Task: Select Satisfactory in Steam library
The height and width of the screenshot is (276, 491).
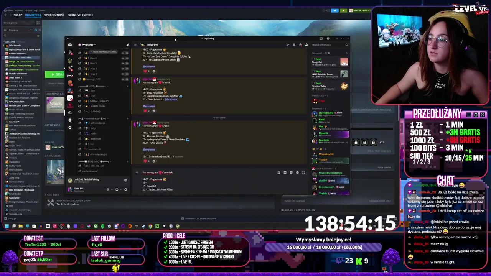Action: [x=15, y=198]
